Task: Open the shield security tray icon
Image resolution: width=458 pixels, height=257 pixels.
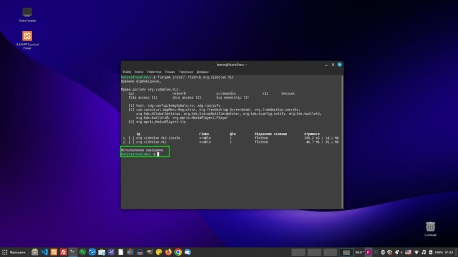Action: click(x=390, y=253)
